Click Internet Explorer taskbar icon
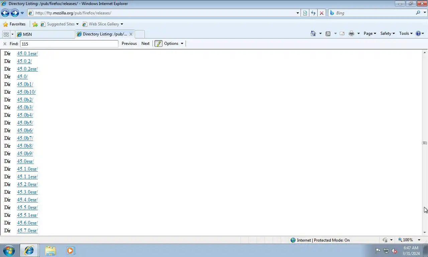 (29, 250)
